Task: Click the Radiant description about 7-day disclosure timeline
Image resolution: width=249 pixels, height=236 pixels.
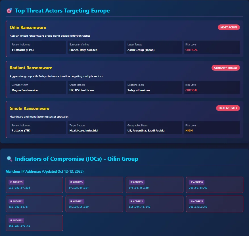Action: [56, 76]
